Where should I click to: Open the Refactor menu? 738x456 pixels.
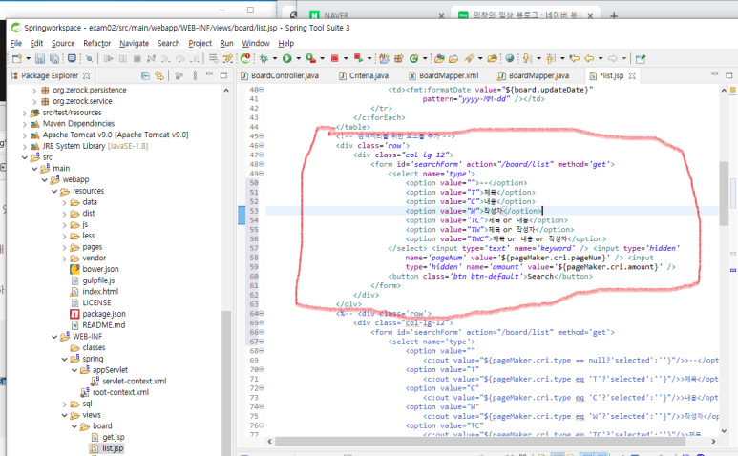97,43
